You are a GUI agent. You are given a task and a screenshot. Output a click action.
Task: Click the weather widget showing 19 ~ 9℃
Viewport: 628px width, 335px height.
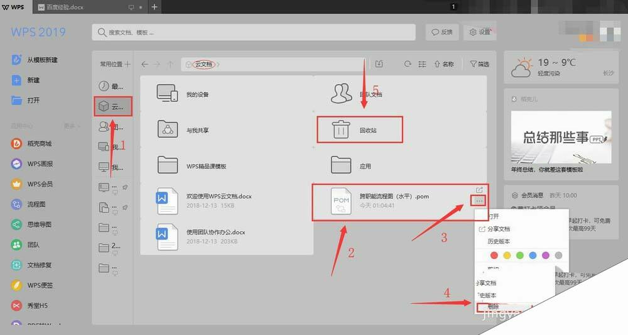(x=561, y=67)
